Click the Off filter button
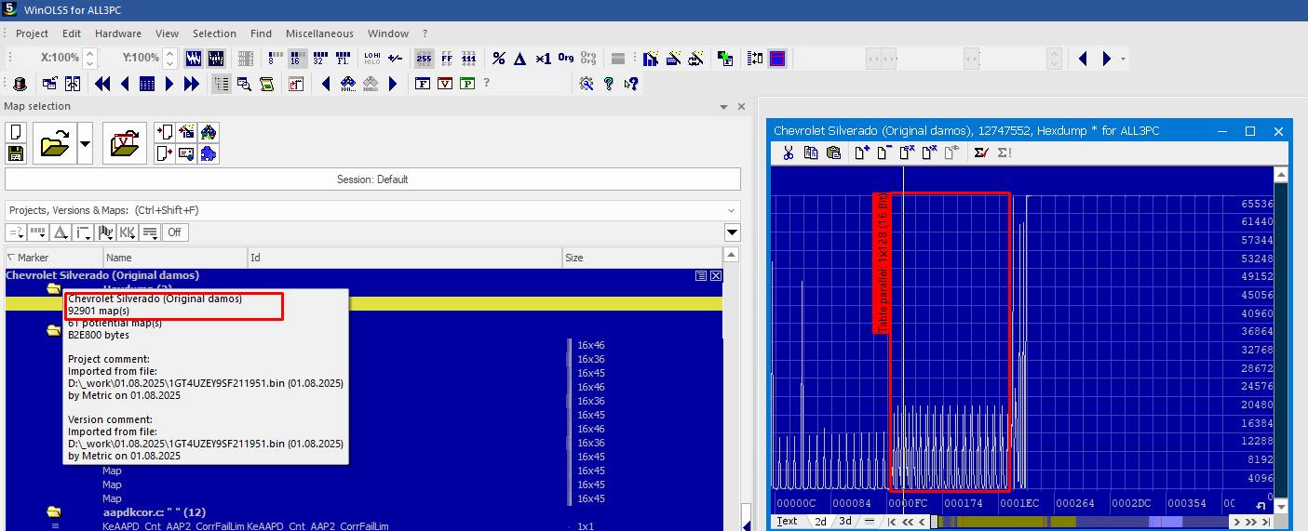The width and height of the screenshot is (1308, 531). (x=174, y=232)
